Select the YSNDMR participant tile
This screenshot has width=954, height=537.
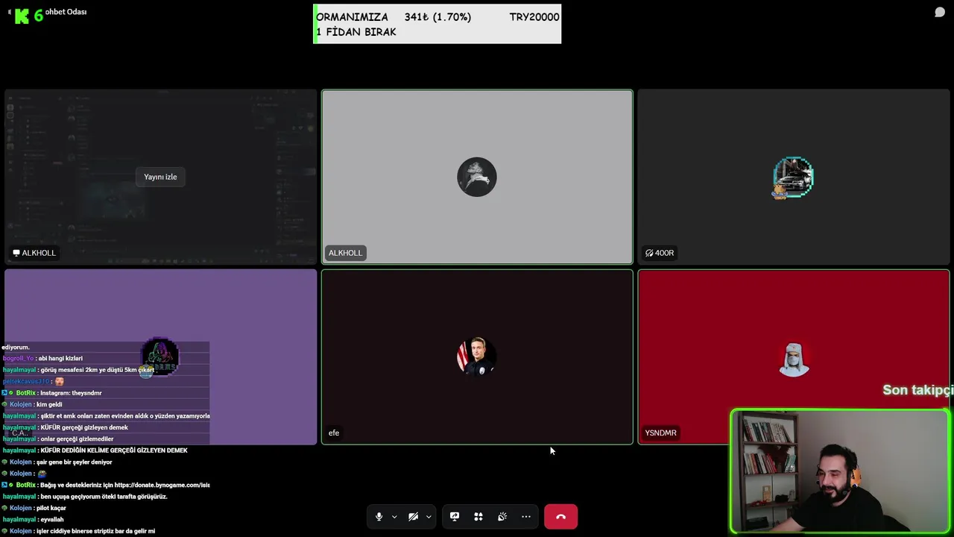coord(794,357)
